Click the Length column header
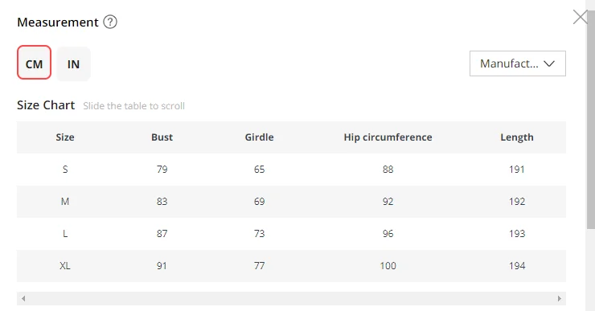Screen dimensions: 595x311 click(x=517, y=137)
